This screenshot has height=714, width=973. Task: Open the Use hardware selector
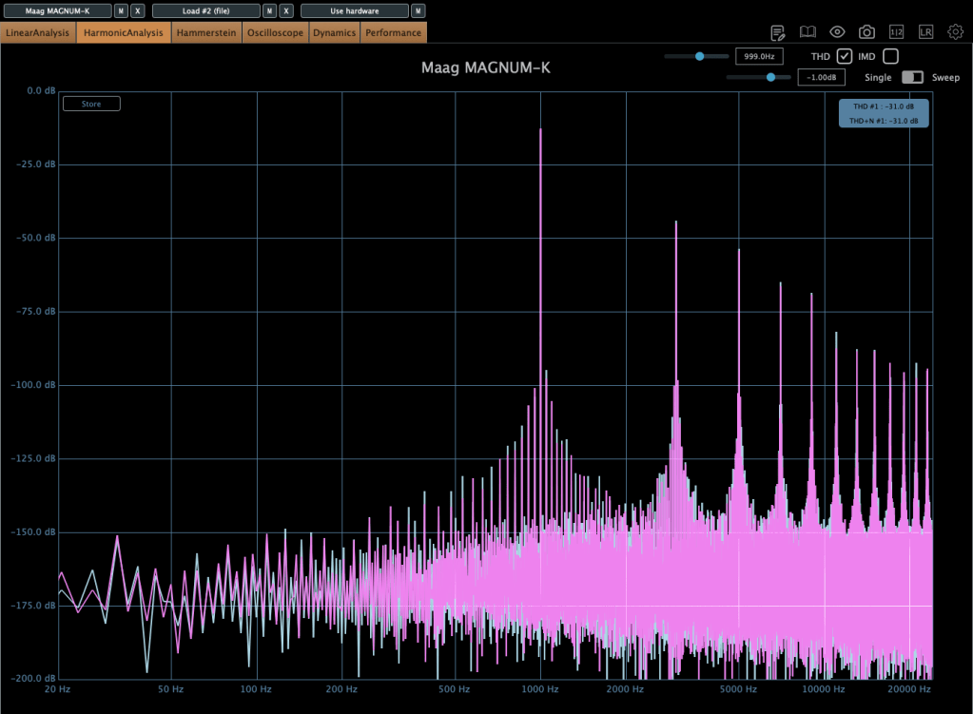click(354, 11)
